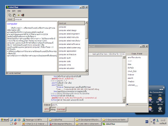168x126 pixels.
Task: Select user 'ThaiDict' in X-Chat user list
Action: click(x=131, y=82)
